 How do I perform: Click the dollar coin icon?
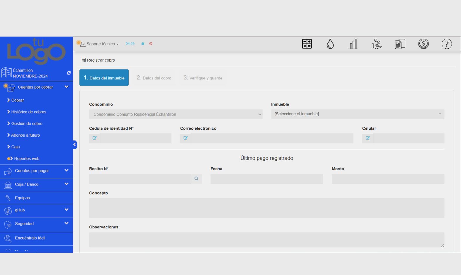point(423,44)
